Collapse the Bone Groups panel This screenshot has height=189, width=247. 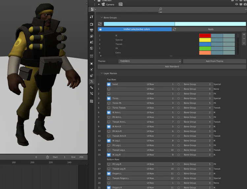tap(102, 17)
